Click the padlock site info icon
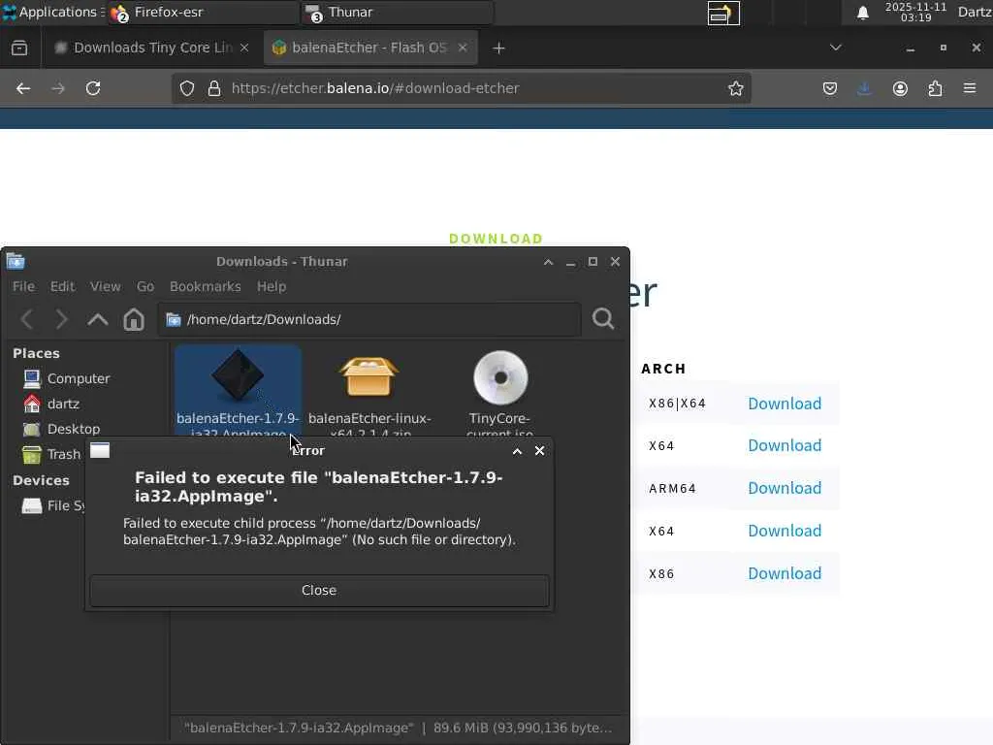Image resolution: width=993 pixels, height=745 pixels. coord(214,88)
